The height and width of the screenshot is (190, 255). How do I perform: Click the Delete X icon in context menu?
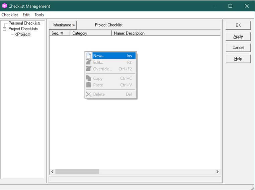88,94
